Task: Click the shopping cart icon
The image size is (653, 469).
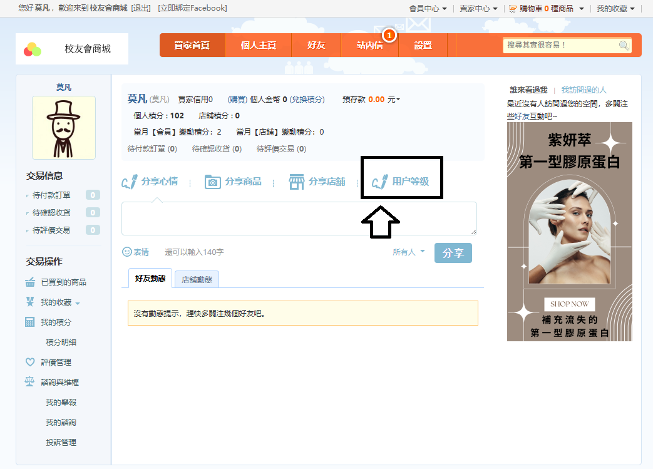Action: click(513, 9)
